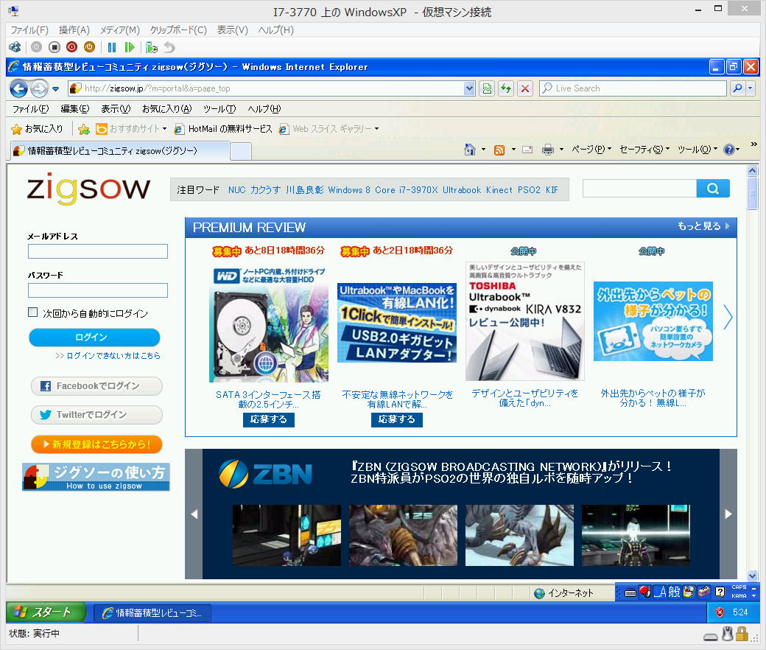The image size is (766, 650).
Task: Click ZBN carousel left arrow
Action: pos(194,514)
